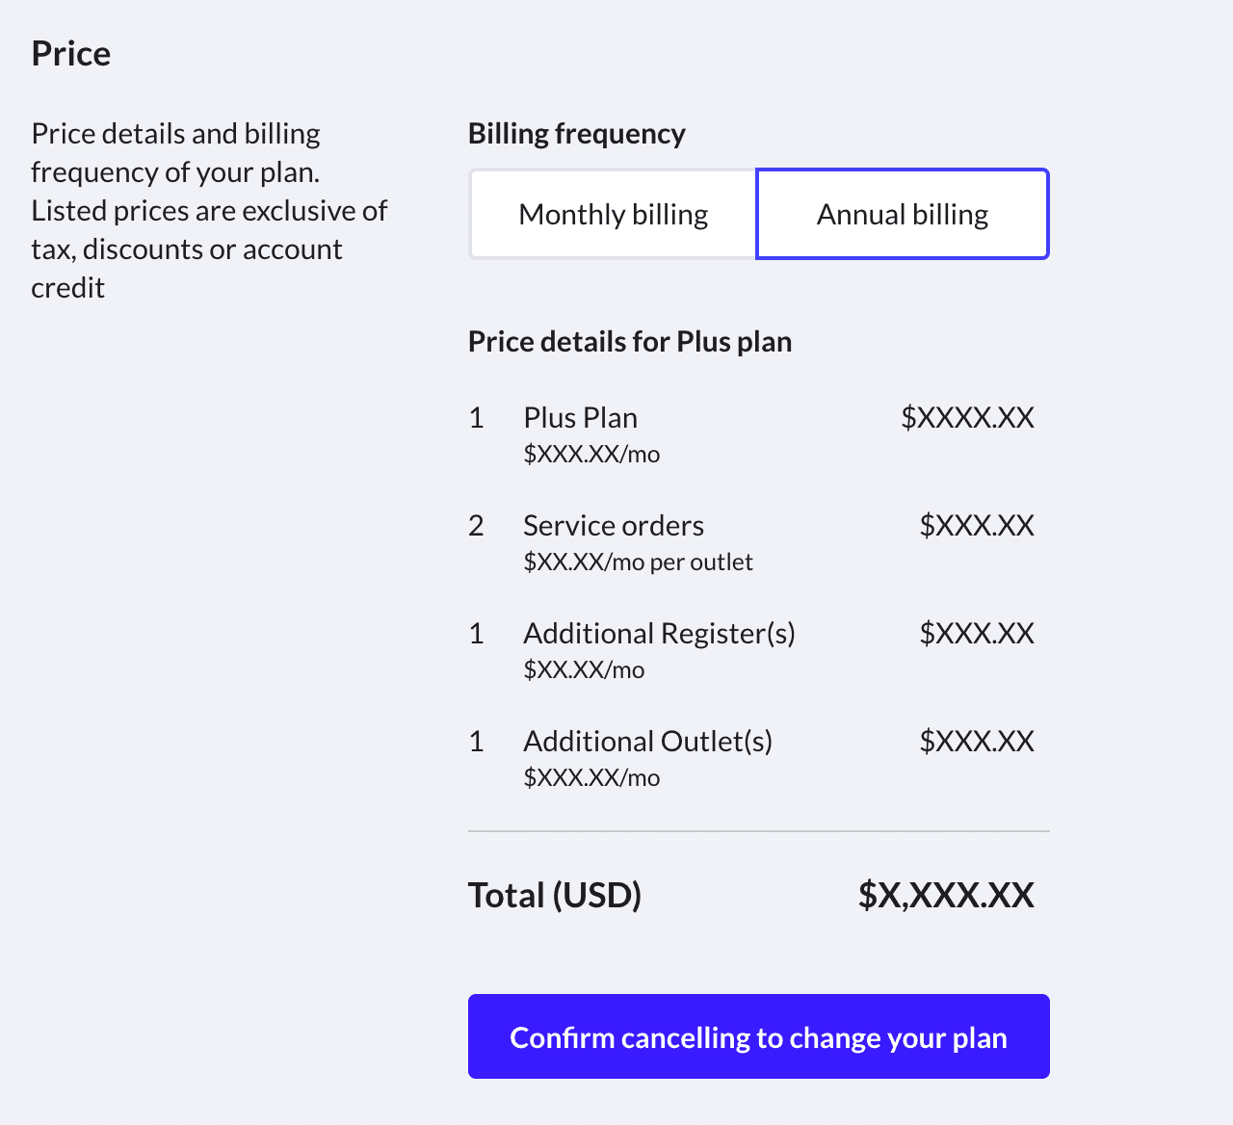Click the Additional Outlet(s) amount
This screenshot has width=1233, height=1125.
976,742
